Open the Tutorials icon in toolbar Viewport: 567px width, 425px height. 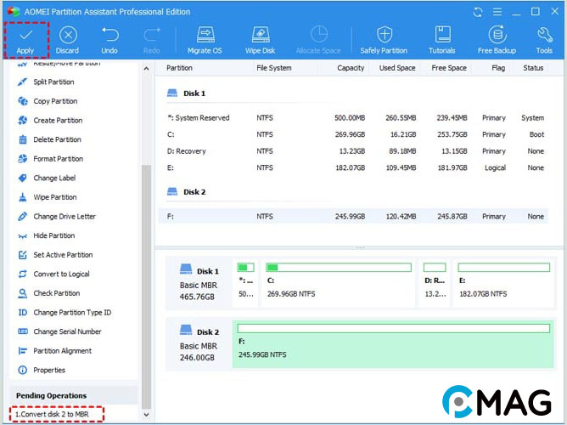tap(441, 36)
